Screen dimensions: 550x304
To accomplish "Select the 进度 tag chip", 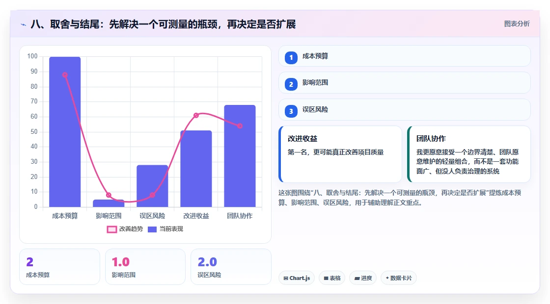I will tap(363, 278).
